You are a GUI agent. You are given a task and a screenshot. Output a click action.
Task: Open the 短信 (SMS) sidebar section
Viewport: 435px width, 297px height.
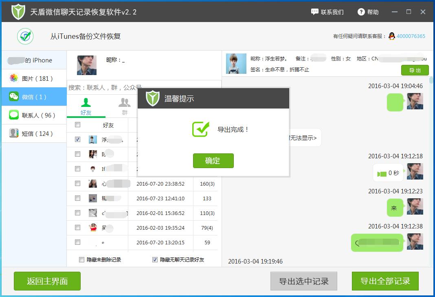click(24, 133)
